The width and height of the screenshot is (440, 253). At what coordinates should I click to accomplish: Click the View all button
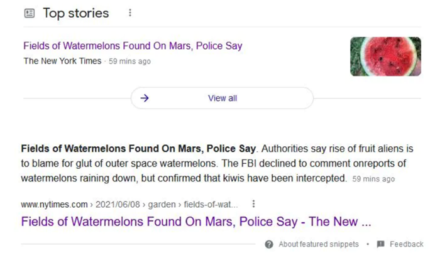coord(223,98)
